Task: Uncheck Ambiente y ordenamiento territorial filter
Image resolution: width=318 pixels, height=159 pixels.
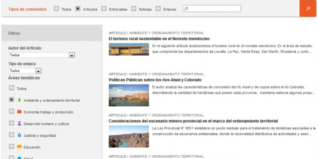Action: click(11, 100)
